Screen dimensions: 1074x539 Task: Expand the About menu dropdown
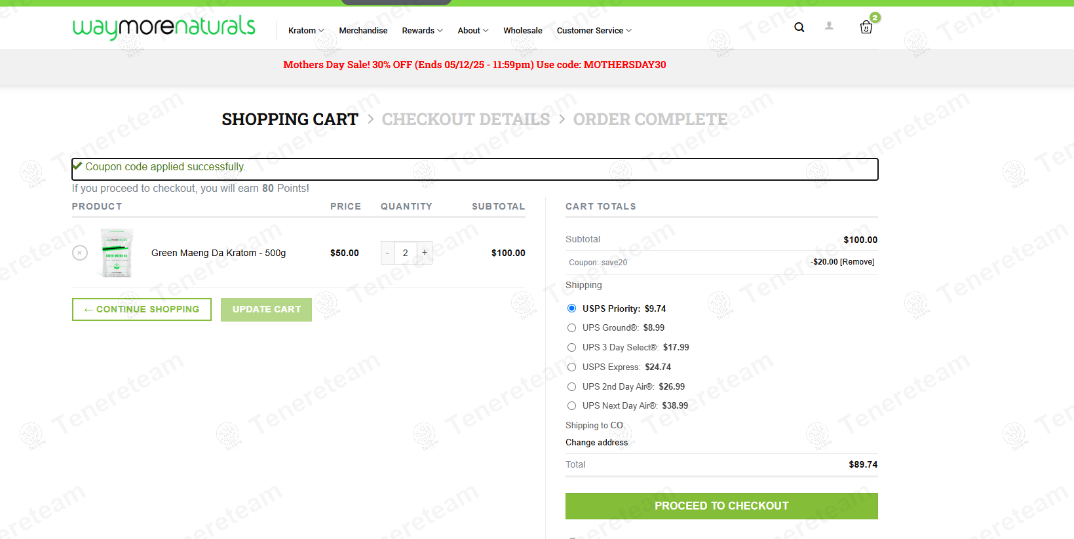coord(473,31)
